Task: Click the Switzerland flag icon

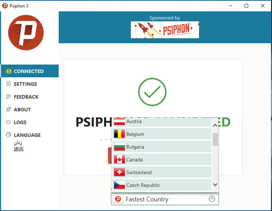Action: [119, 172]
